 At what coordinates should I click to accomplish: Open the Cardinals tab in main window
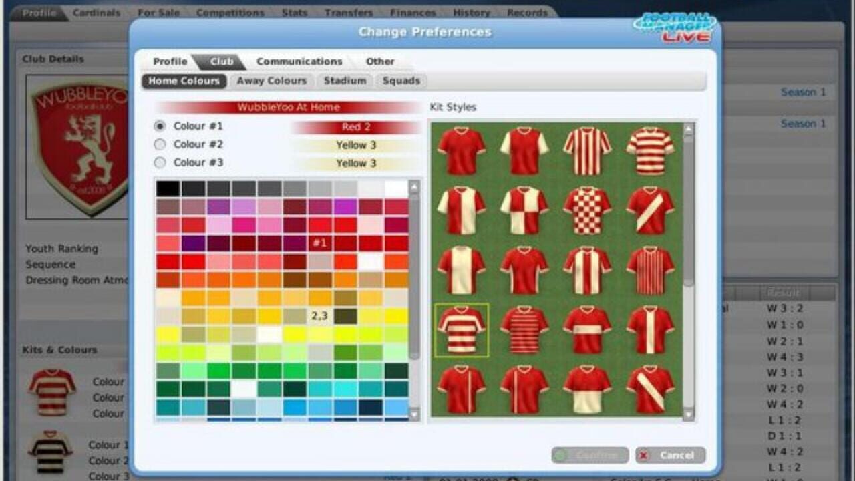tap(97, 13)
